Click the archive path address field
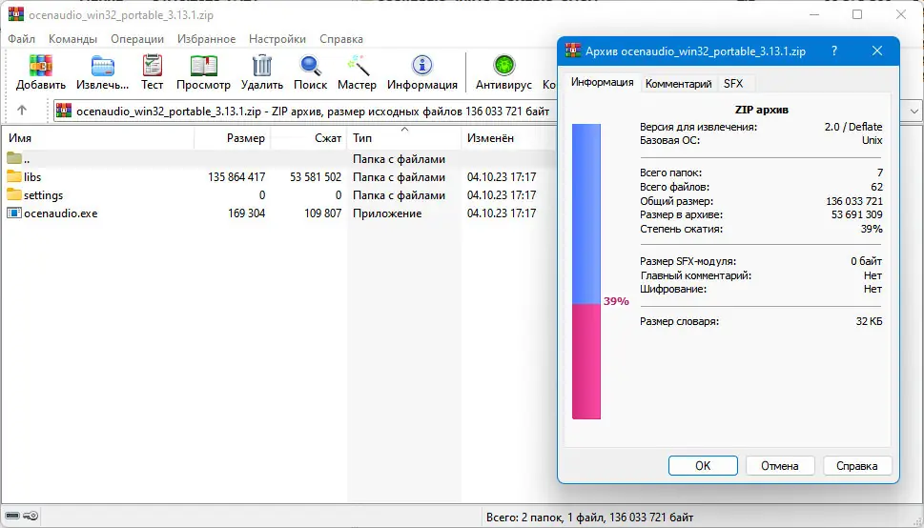This screenshot has height=528, width=924. (306, 111)
